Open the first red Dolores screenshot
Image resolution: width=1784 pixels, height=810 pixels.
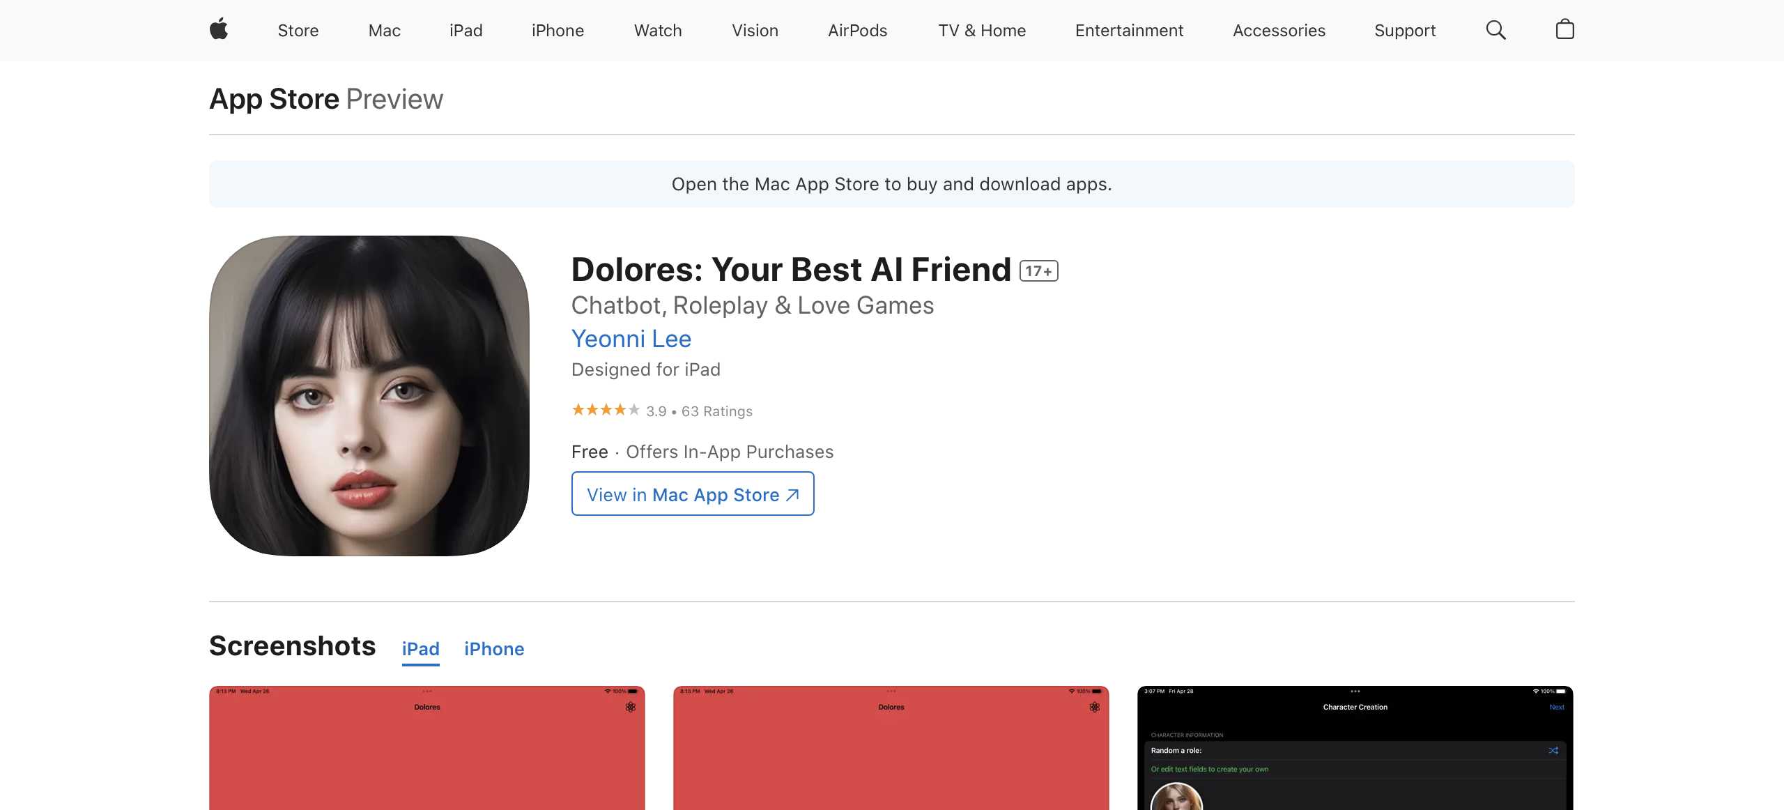tap(426, 749)
